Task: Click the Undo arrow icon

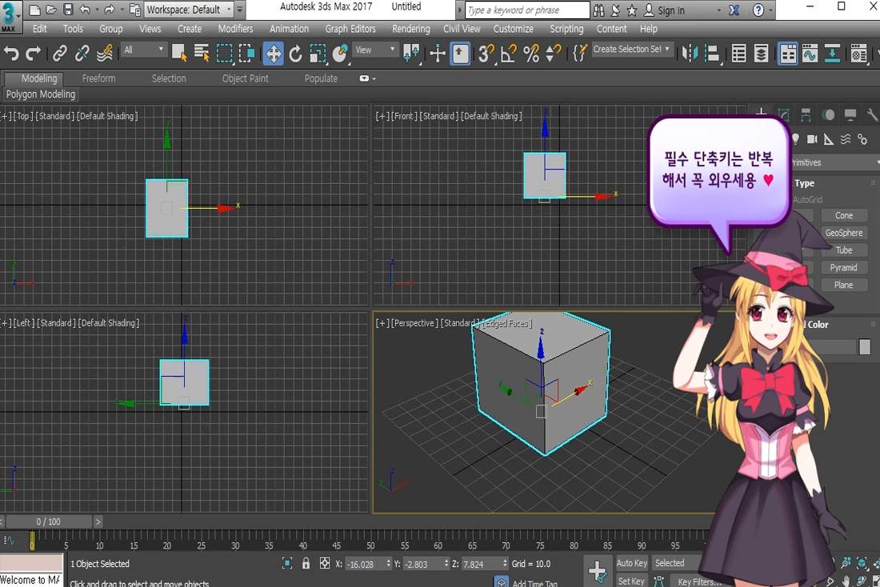Action: pyautogui.click(x=11, y=54)
